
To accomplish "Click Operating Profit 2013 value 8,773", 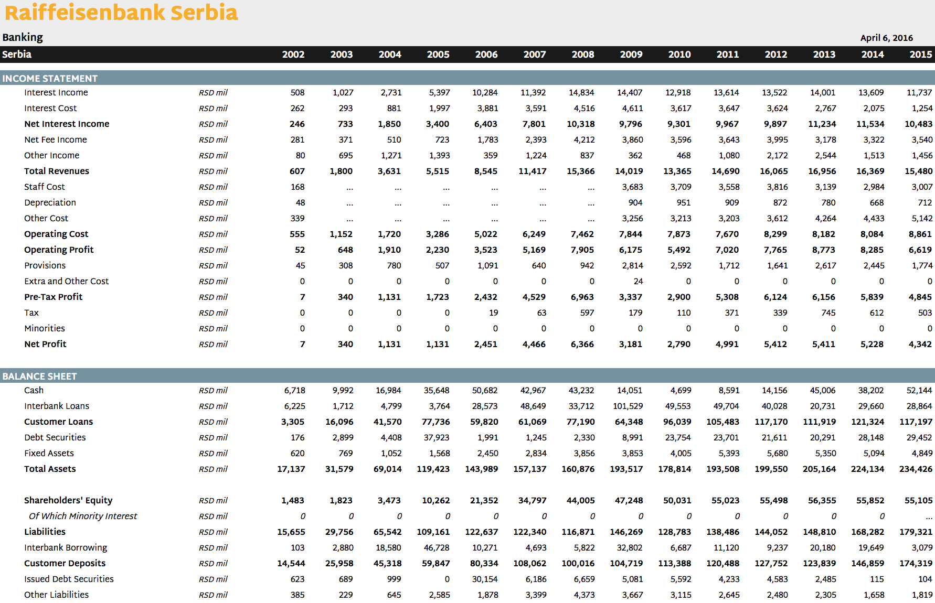I will click(x=824, y=250).
